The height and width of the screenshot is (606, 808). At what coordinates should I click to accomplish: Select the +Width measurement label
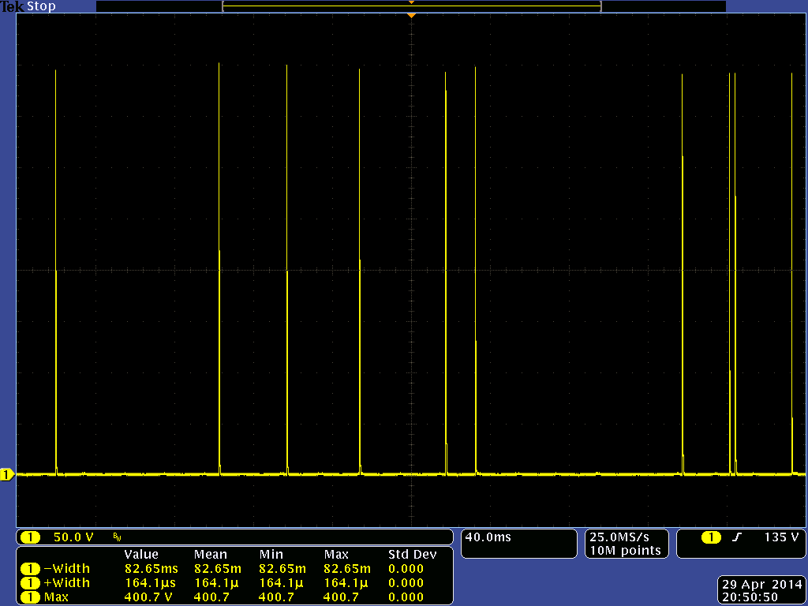(67, 583)
